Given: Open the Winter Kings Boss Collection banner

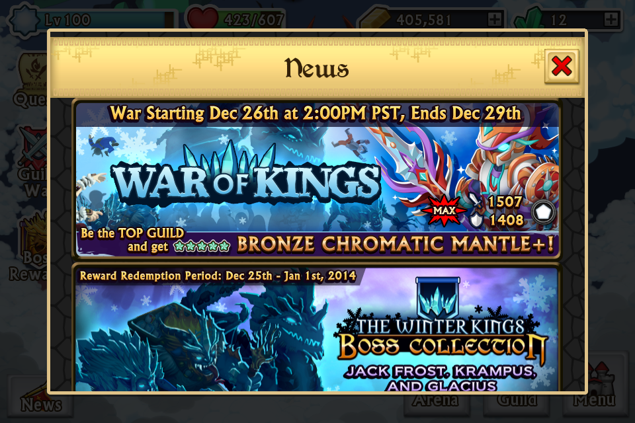Looking at the screenshot, I should (x=317, y=328).
